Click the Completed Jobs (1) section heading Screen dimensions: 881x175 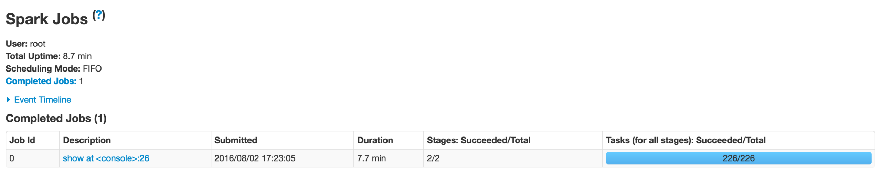click(x=56, y=118)
